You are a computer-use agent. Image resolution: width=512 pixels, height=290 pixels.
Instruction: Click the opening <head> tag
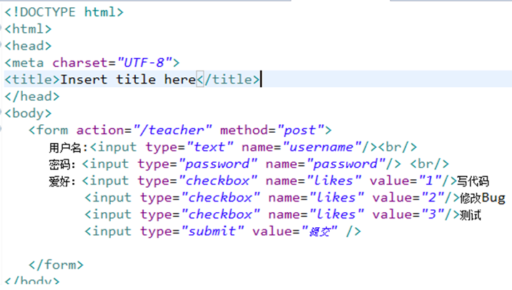(28, 46)
